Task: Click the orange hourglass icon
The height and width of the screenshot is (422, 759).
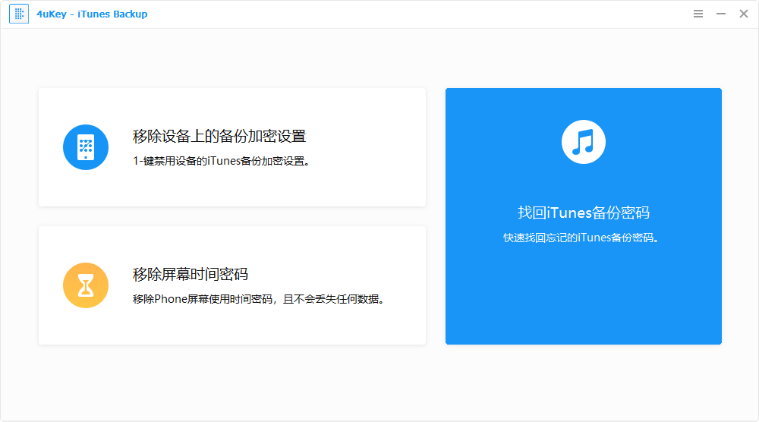Action: [86, 285]
